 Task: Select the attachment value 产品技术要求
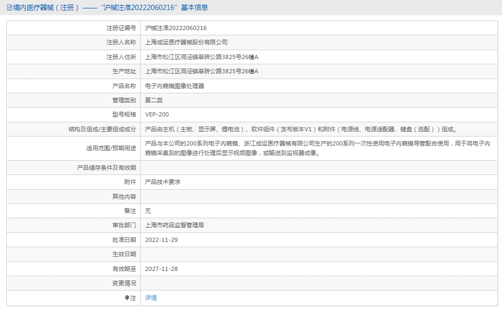click(x=163, y=182)
